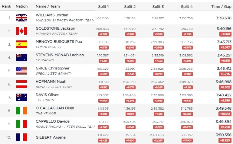Click the Australian flag beside Davis Oliver
The image size is (233, 144).
coord(21,98)
